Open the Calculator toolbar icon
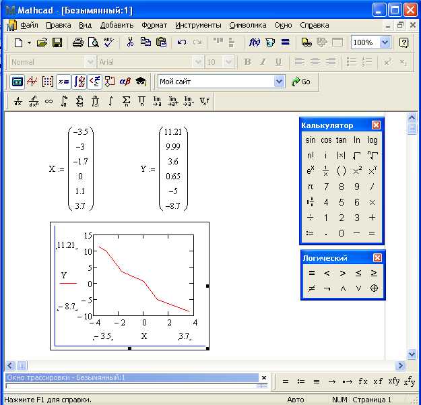Image resolution: width=421 pixels, height=405 pixels. pyautogui.click(x=18, y=82)
